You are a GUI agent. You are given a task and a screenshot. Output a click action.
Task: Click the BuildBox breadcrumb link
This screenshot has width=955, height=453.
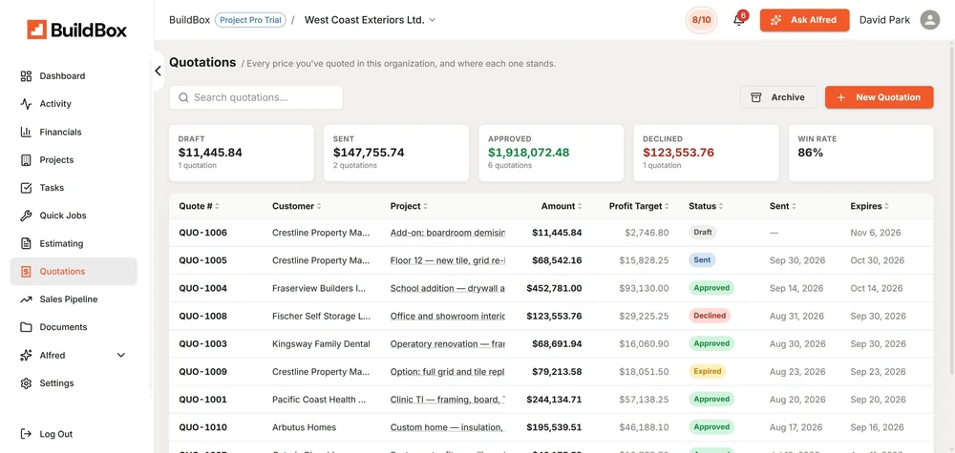click(189, 20)
